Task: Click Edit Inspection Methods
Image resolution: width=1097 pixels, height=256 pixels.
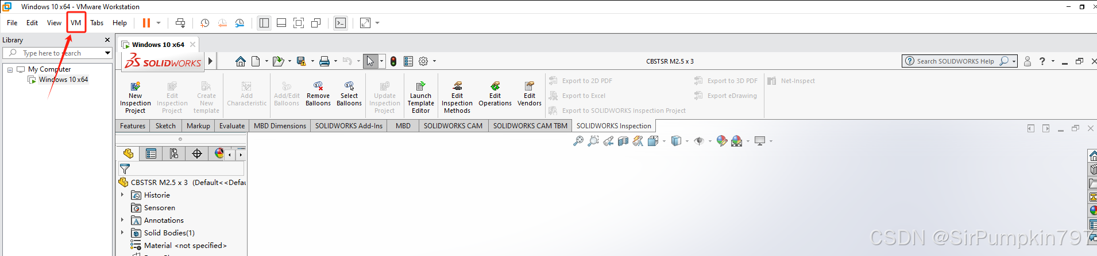Action: [457, 96]
